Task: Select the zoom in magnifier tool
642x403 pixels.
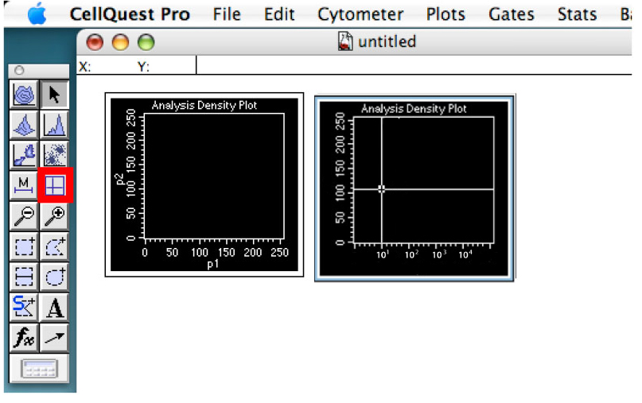Action: [54, 215]
